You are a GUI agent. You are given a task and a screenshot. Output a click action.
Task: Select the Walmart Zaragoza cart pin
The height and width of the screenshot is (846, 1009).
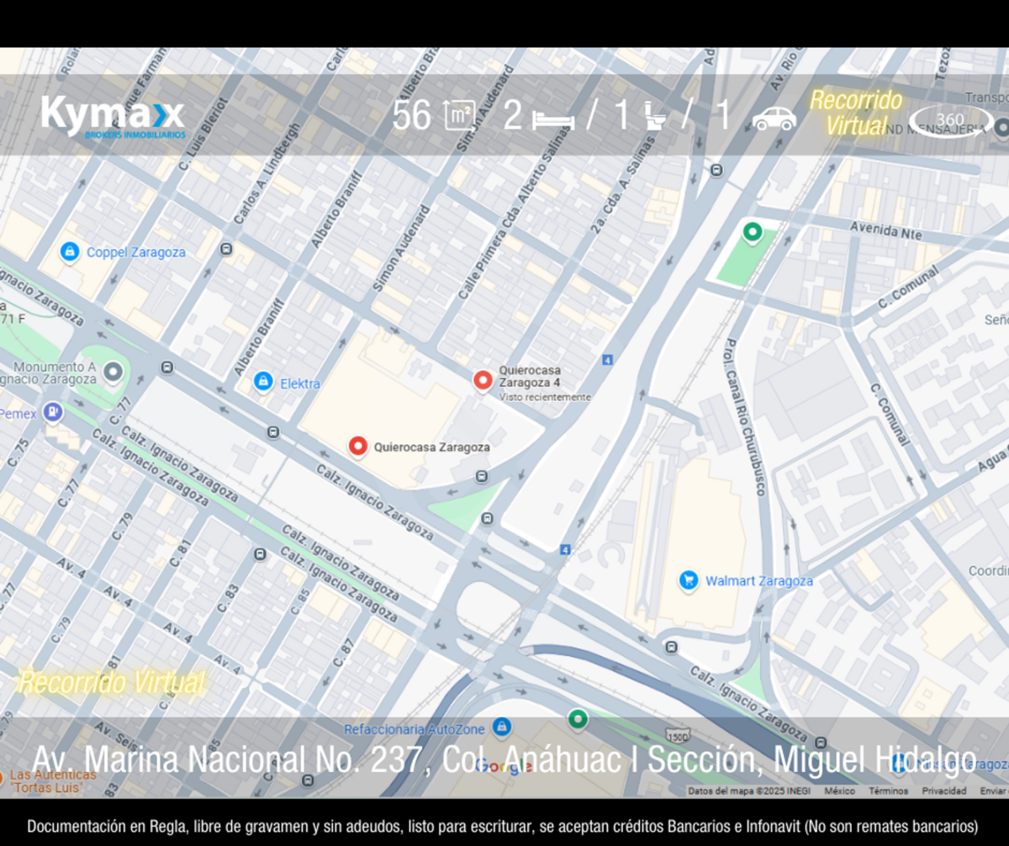689,580
